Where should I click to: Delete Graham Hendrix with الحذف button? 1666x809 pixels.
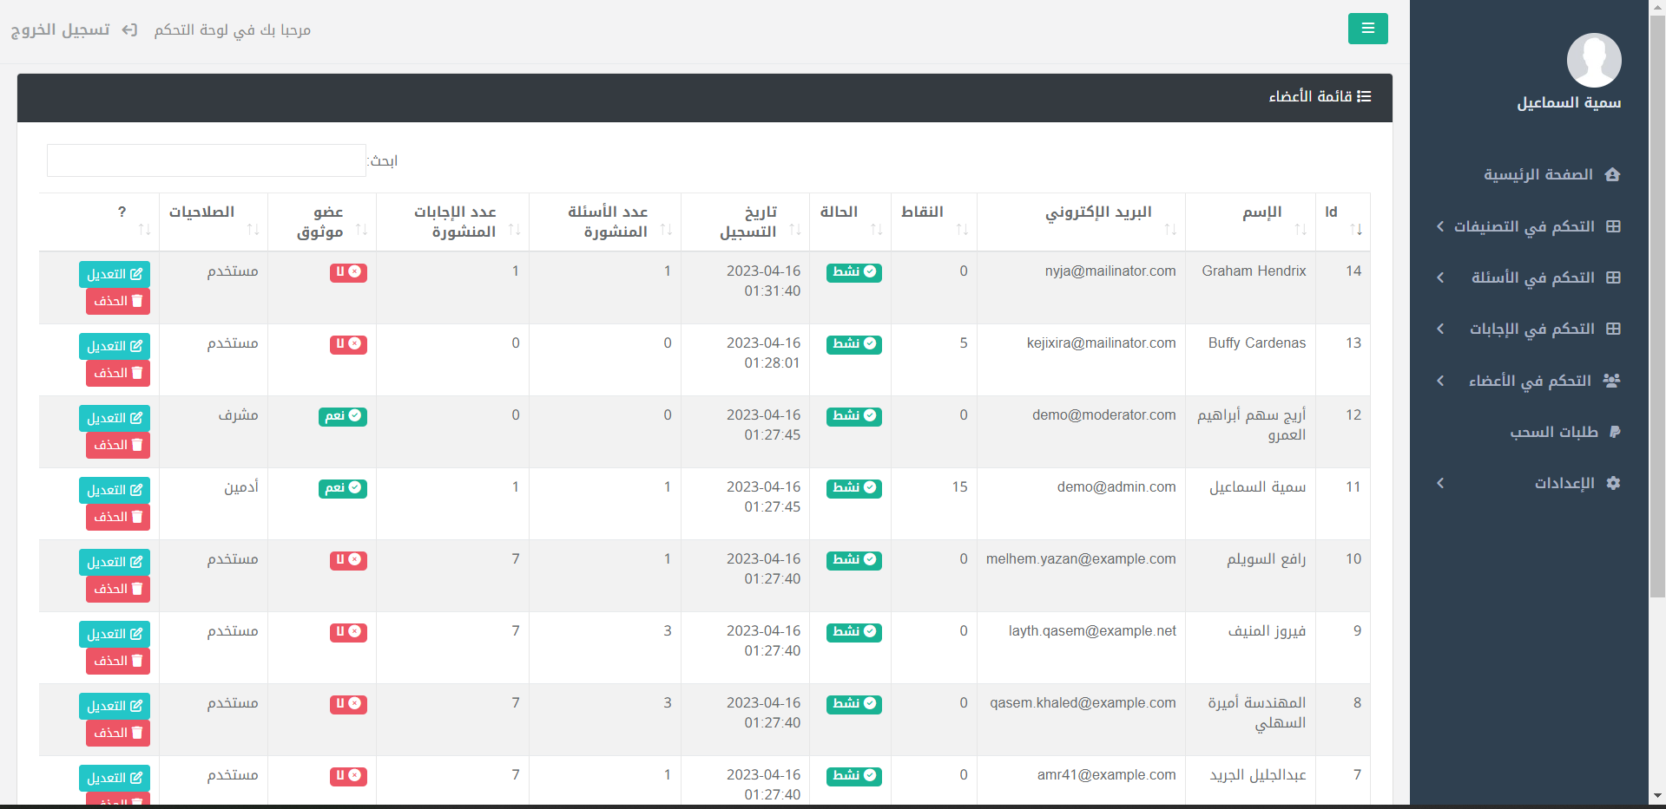(118, 301)
